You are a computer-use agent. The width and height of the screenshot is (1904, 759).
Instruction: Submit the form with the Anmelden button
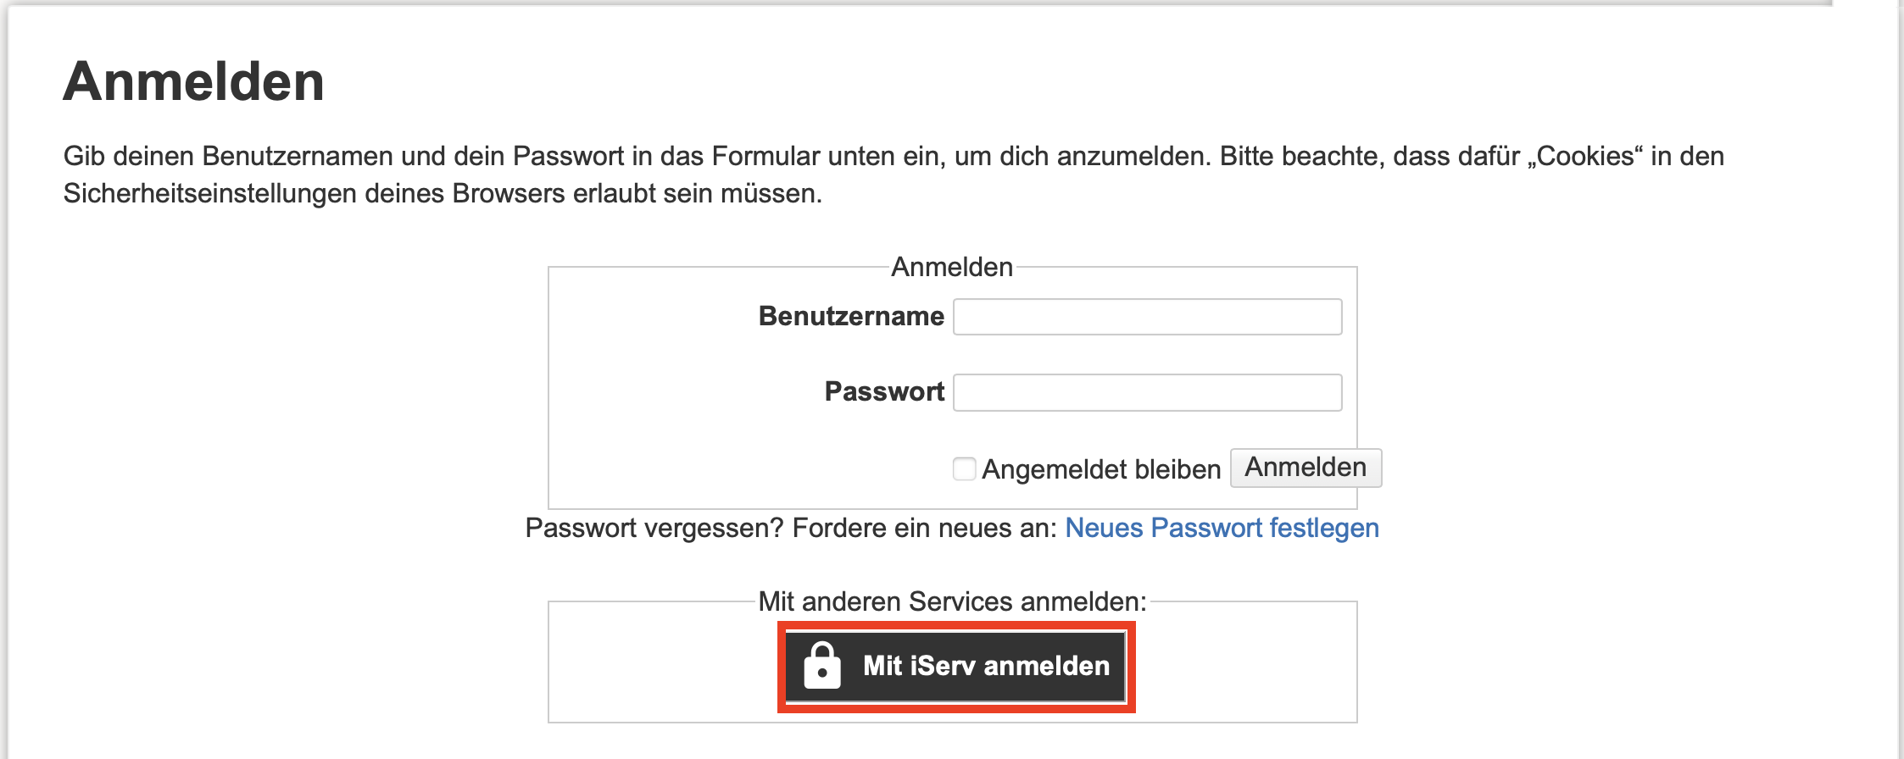[x=1306, y=468]
